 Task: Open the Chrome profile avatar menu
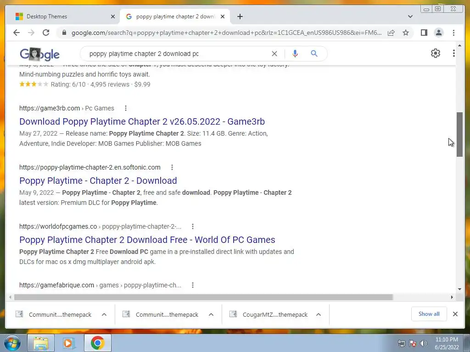point(439,33)
